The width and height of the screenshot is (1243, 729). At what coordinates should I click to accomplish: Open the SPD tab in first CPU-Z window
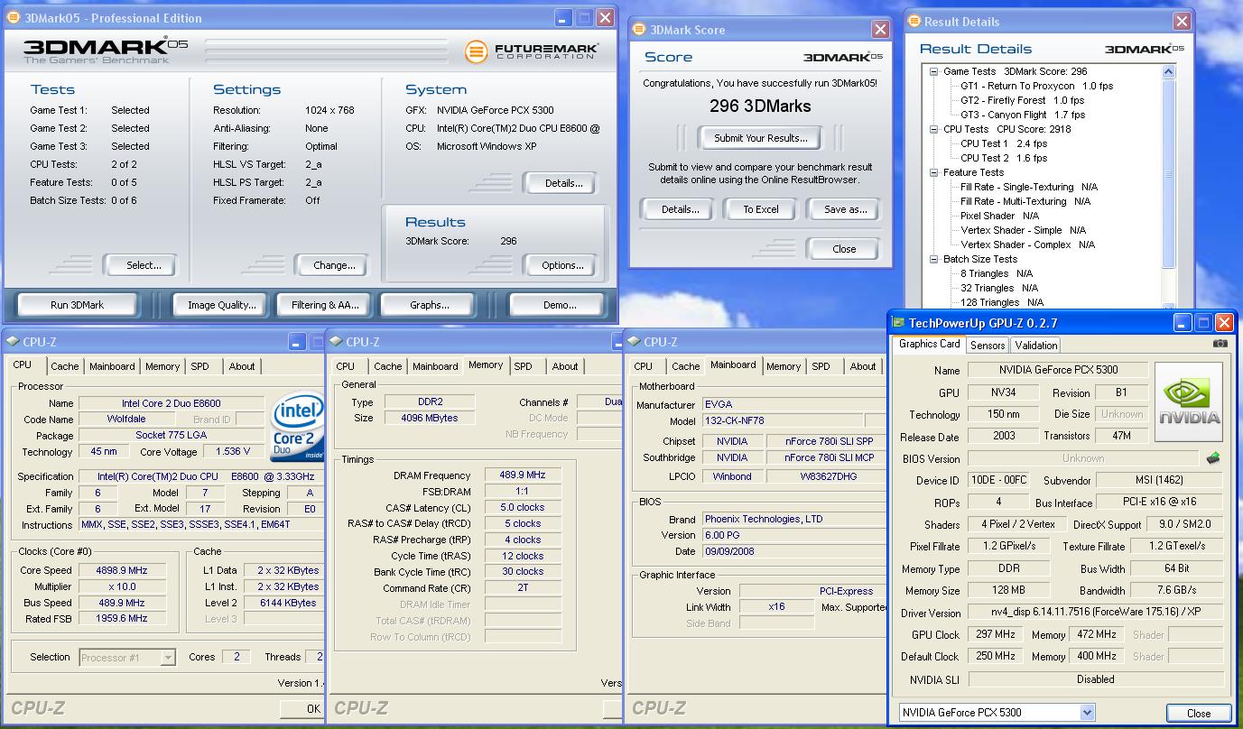coord(199,366)
